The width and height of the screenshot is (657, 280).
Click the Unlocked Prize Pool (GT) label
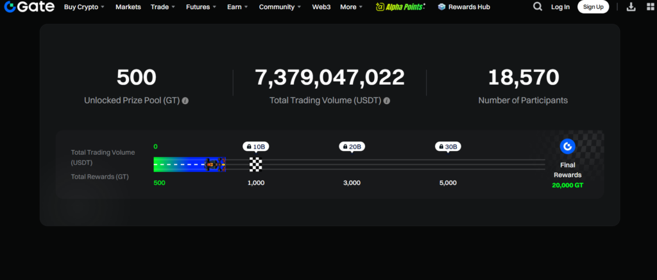click(x=132, y=101)
